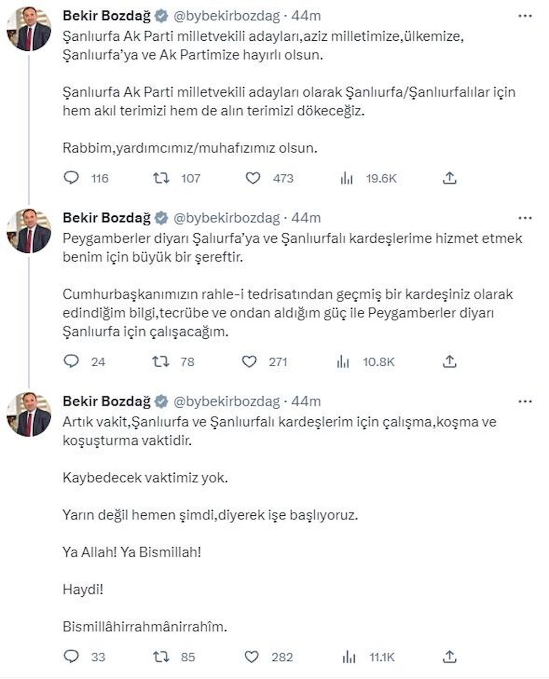View analytics showing 10.8K views

tap(343, 362)
